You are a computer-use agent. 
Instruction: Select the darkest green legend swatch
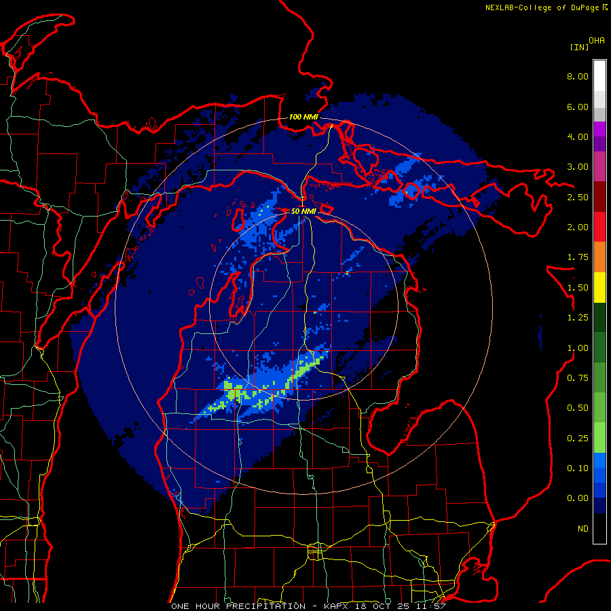pyautogui.click(x=599, y=317)
